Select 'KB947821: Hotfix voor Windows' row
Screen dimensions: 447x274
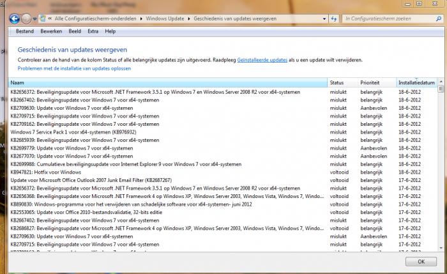pyautogui.click(x=45, y=172)
